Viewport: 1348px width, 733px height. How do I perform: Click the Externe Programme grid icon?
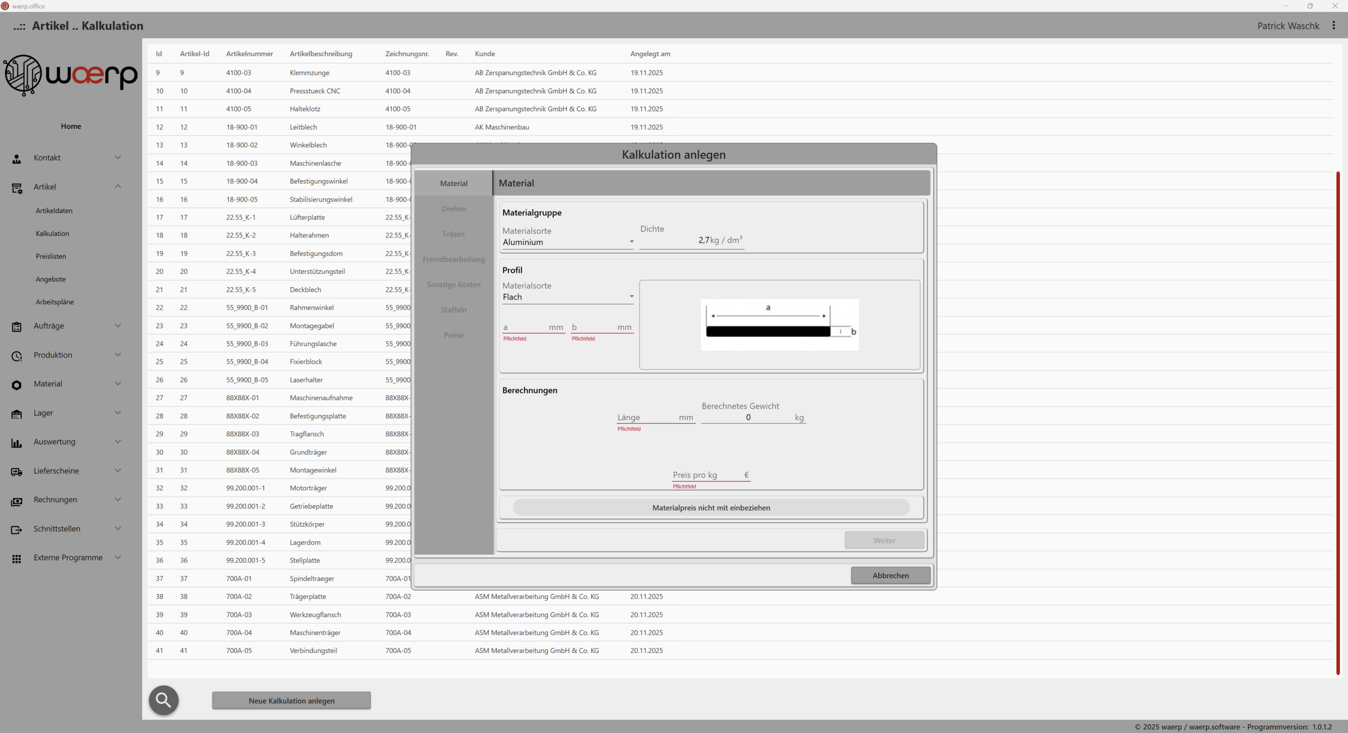17,558
